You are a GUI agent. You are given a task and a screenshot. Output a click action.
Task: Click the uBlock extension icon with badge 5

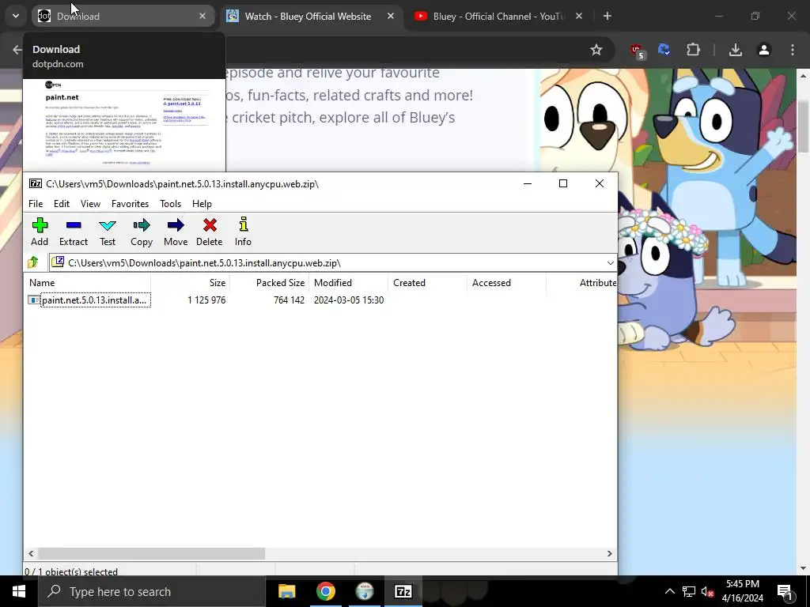click(638, 51)
